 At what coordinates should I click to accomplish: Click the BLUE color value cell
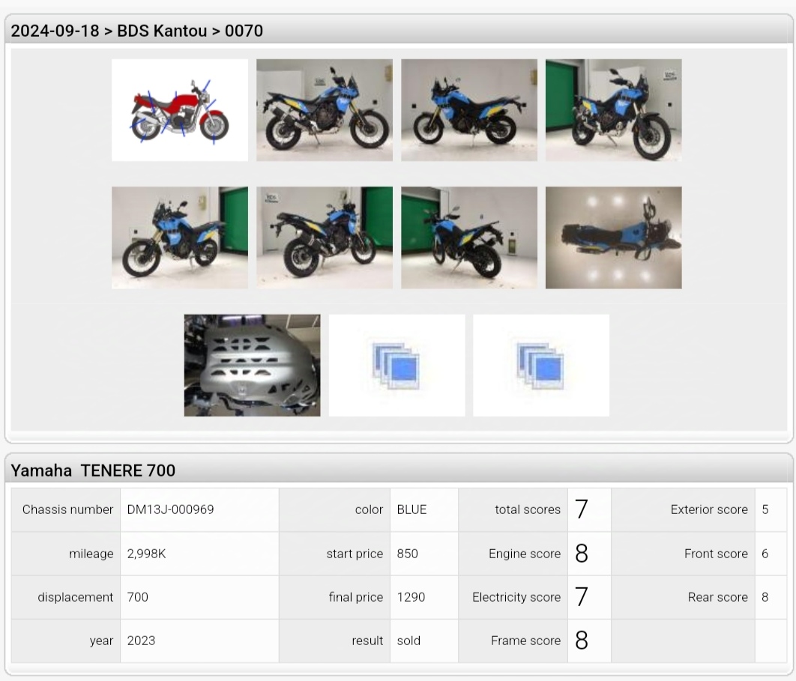coord(411,509)
